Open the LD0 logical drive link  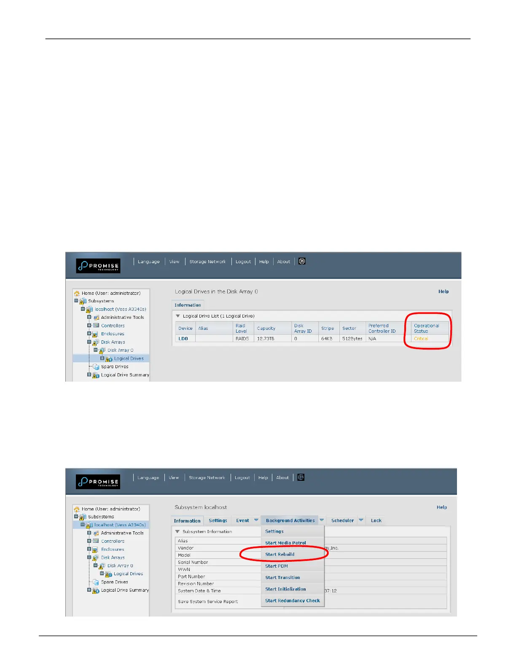(x=183, y=339)
